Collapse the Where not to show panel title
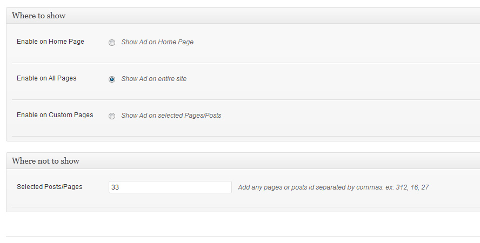480x243 pixels. [x=45, y=161]
